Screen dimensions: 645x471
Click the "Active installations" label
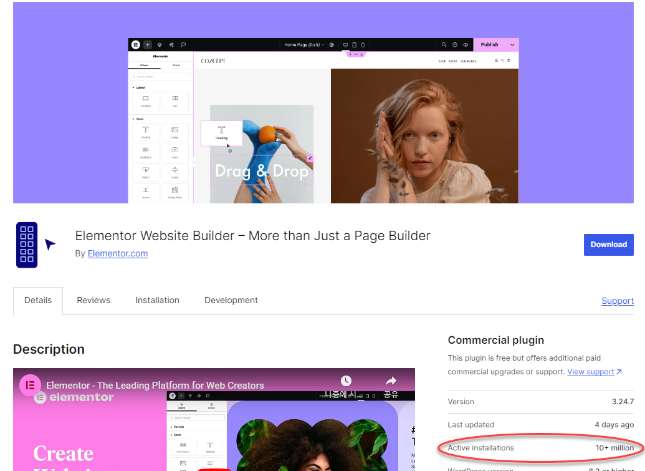480,447
